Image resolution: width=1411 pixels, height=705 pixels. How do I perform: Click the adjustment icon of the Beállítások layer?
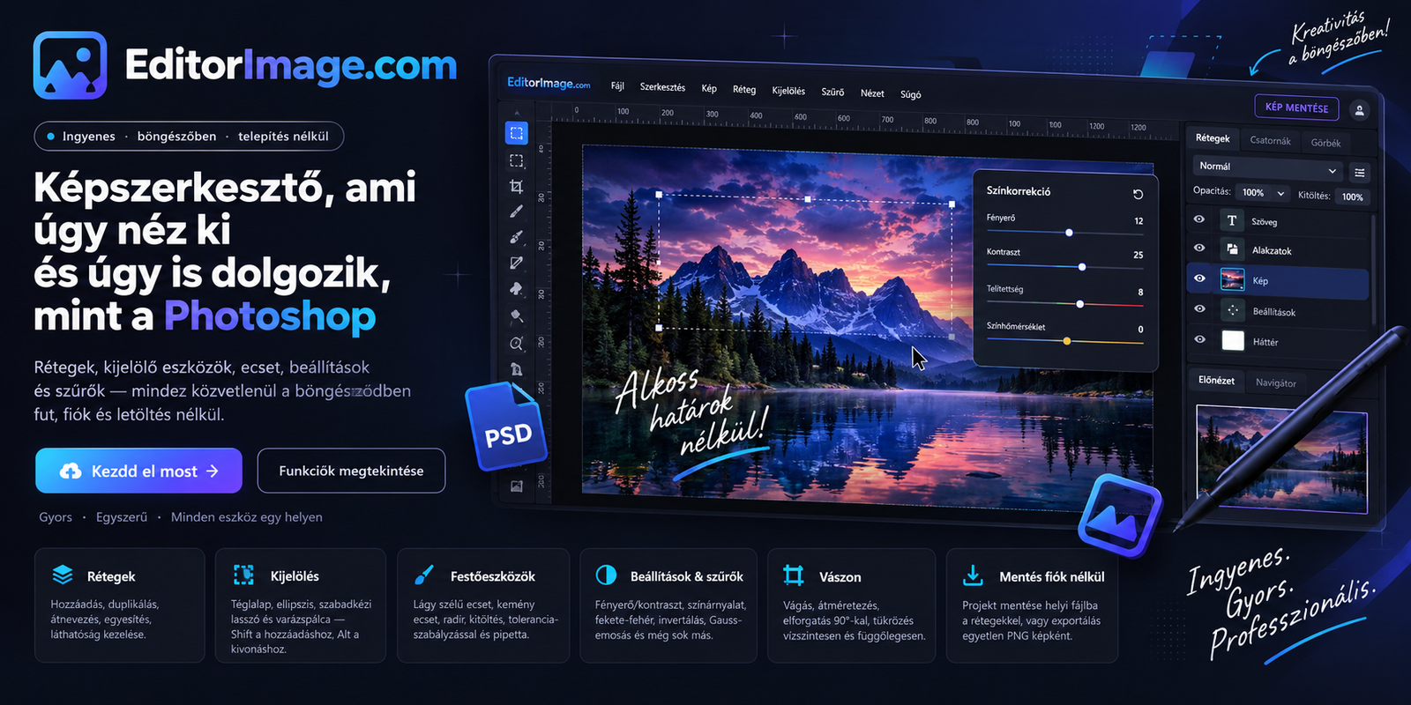(x=1232, y=310)
